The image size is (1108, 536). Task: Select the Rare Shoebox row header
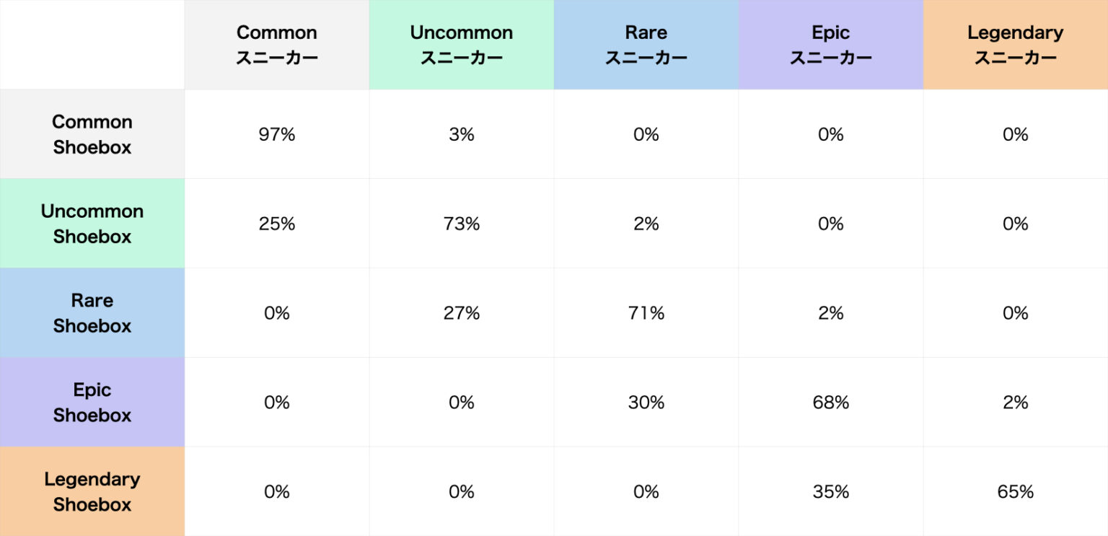coord(92,313)
